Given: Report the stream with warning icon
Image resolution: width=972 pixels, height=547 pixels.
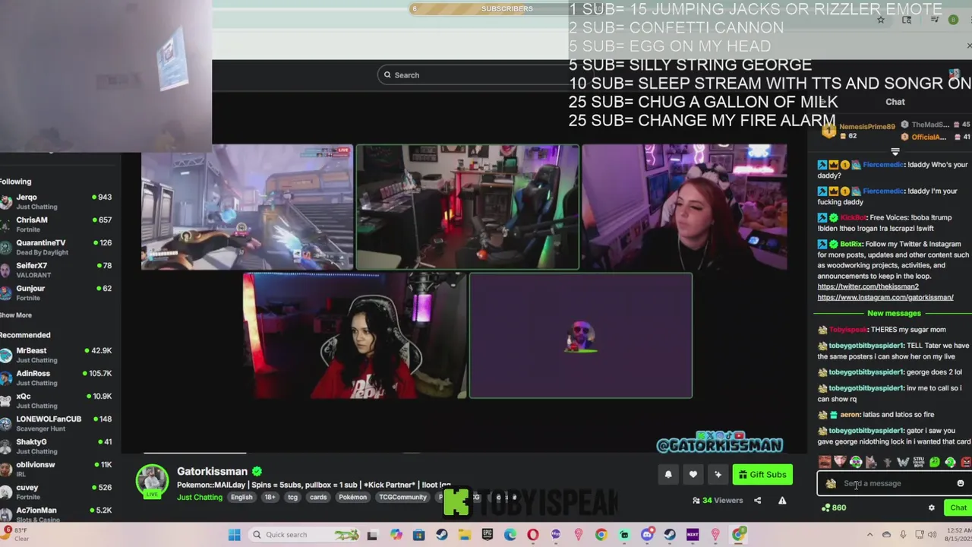Looking at the screenshot, I should [x=782, y=501].
